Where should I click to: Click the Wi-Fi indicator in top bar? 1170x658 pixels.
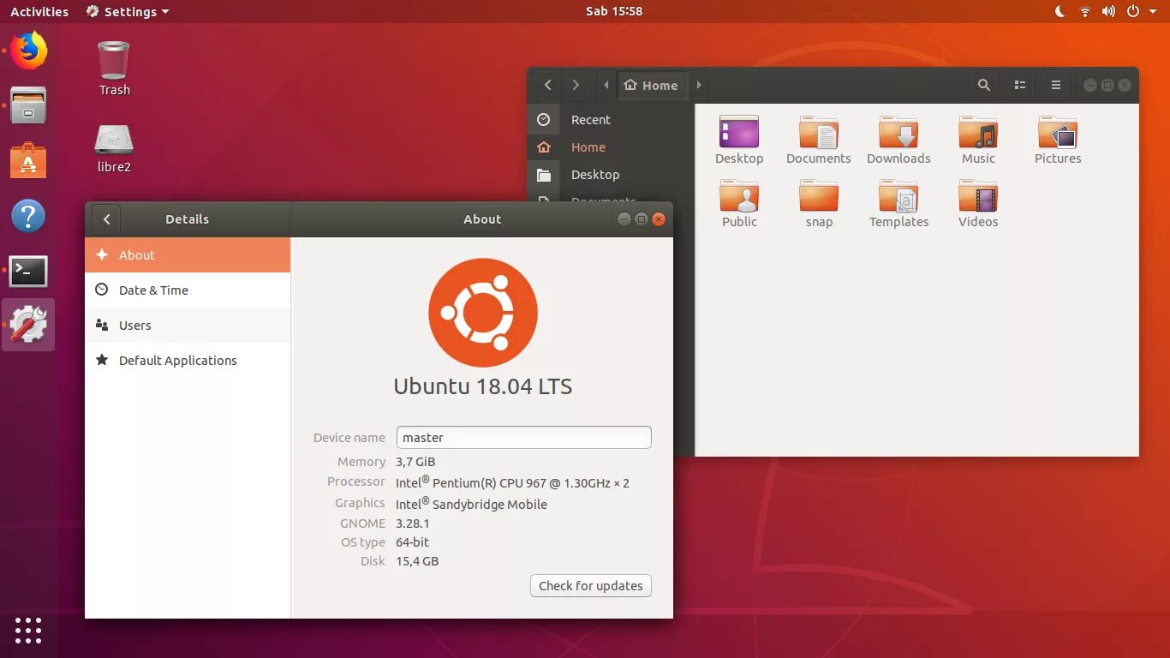point(1084,11)
